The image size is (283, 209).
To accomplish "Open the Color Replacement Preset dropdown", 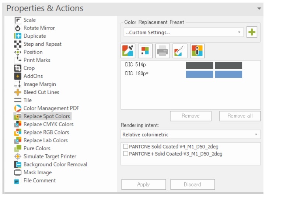I will pyautogui.click(x=184, y=32).
